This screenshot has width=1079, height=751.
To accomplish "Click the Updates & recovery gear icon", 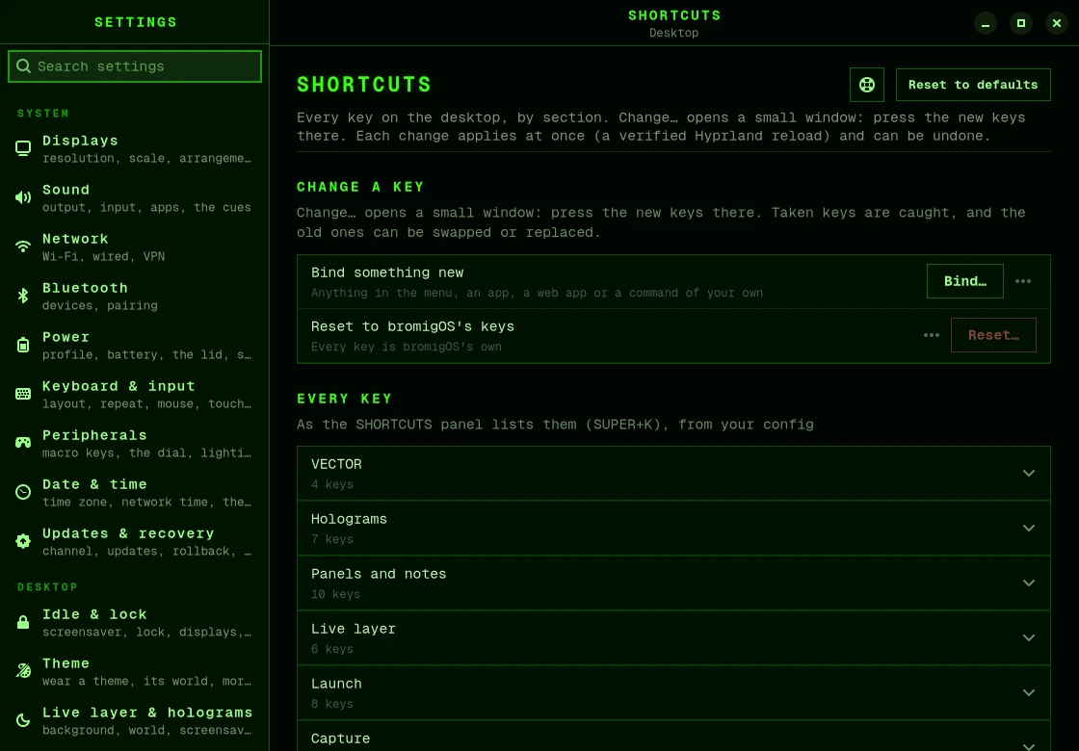I will [x=23, y=541].
